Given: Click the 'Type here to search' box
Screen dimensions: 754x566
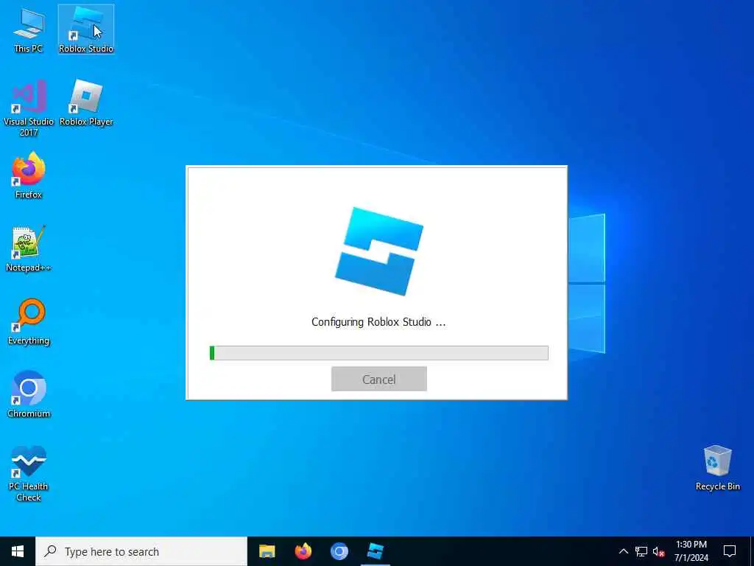Looking at the screenshot, I should pos(141,551).
